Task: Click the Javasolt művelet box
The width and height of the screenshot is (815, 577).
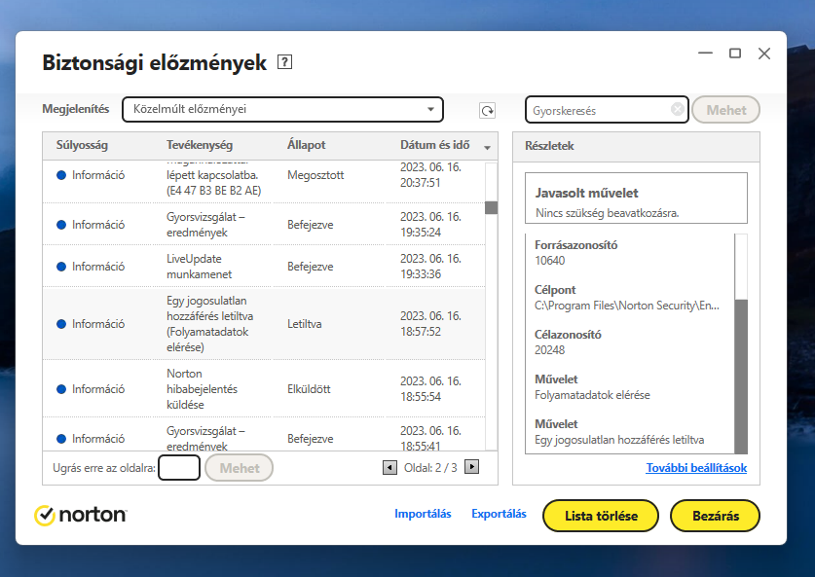Action: click(x=636, y=198)
